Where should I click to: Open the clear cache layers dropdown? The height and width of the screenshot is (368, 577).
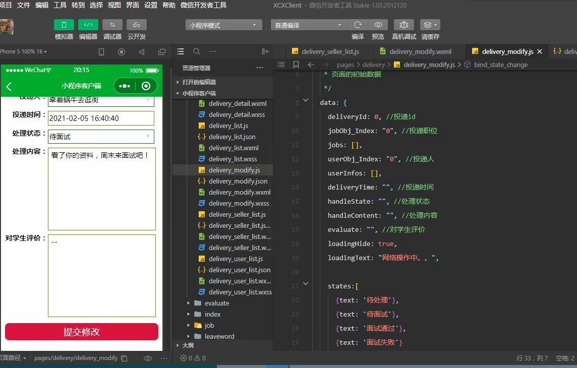click(430, 25)
